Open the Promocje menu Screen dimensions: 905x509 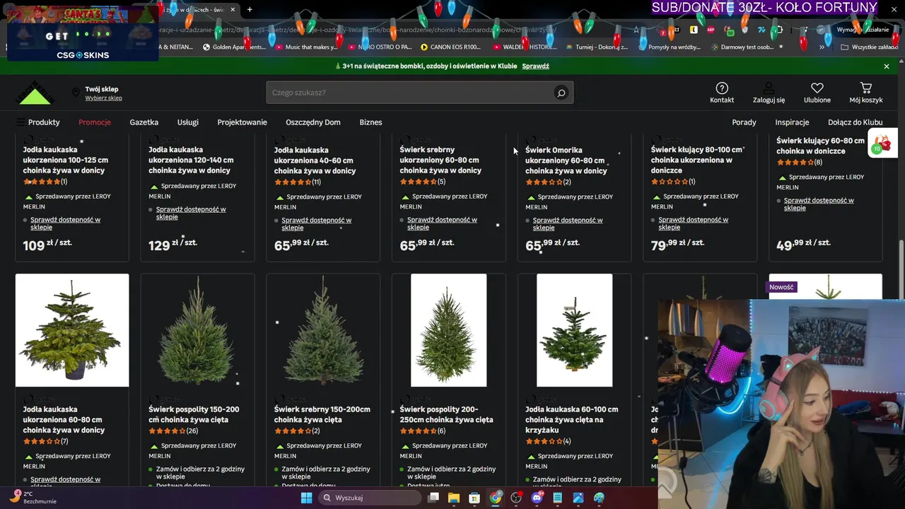pyautogui.click(x=95, y=122)
